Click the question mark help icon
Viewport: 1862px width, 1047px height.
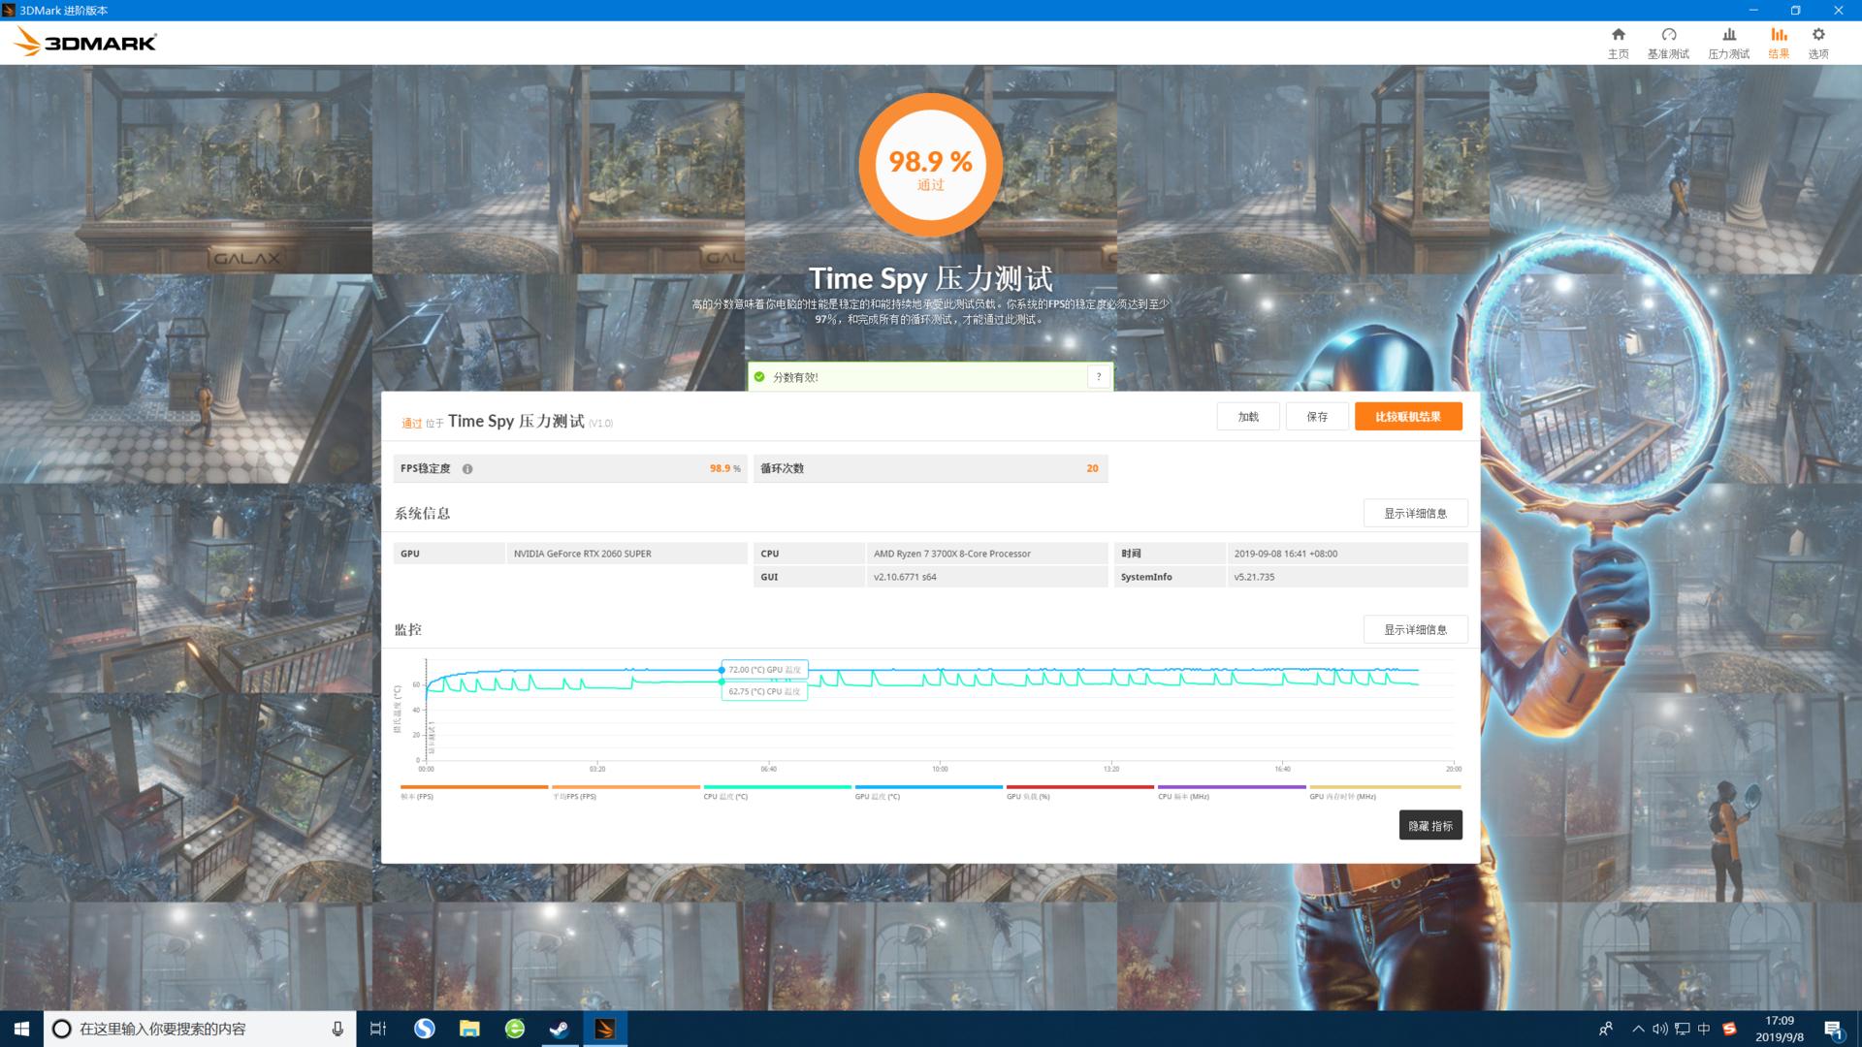coord(1099,377)
